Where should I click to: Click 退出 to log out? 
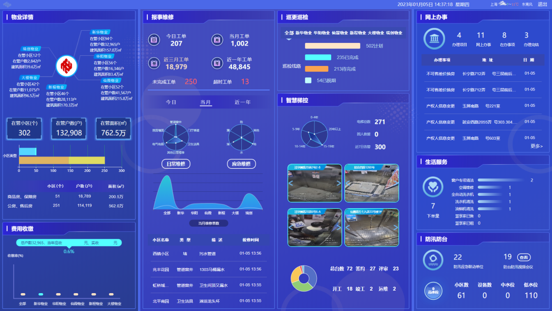click(542, 4)
